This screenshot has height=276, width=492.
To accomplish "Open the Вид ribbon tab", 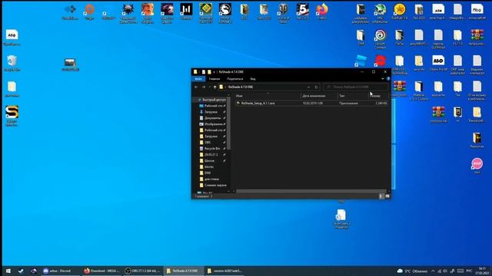I will coord(253,79).
